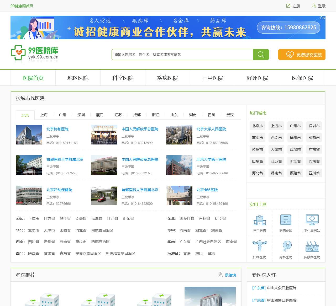Open the 三甲医院 navigation menu
The height and width of the screenshot is (306, 336).
(212, 78)
